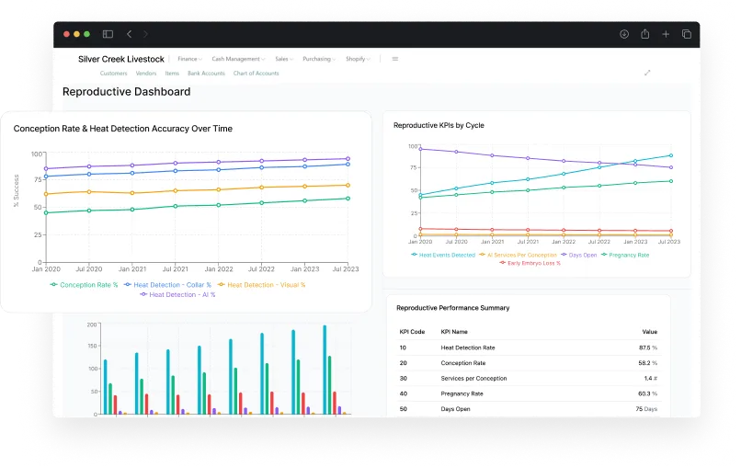Toggle the browser sidebar icon
Viewport: 741px width, 467px height.
(108, 34)
